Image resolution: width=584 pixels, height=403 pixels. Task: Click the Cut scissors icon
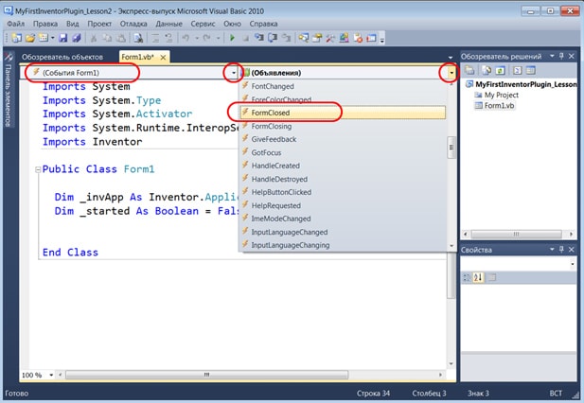(94, 38)
